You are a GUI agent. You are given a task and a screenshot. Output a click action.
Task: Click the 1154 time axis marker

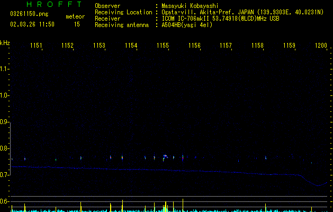(131, 46)
